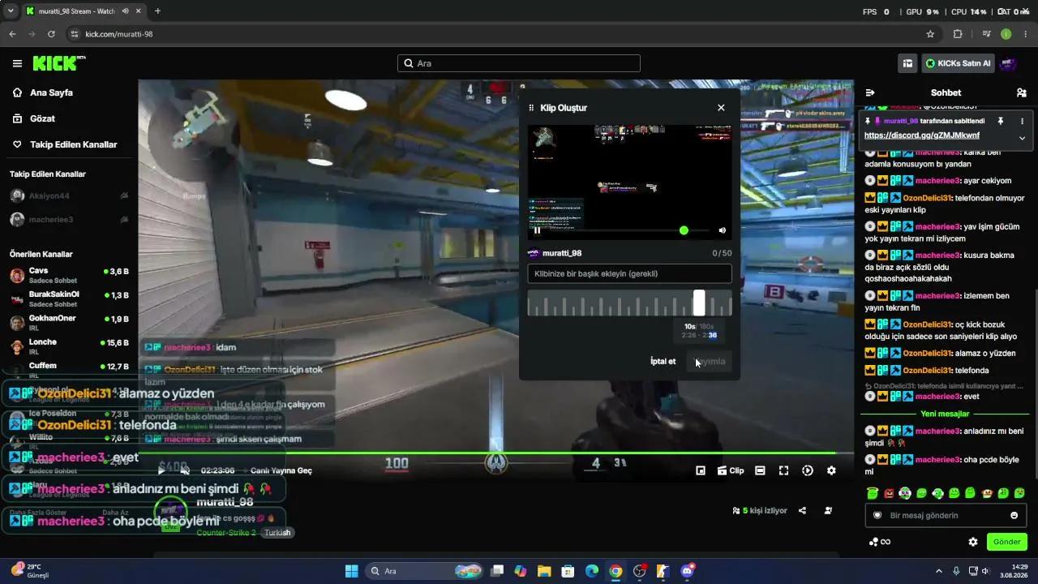Expand the pinned message chevron
The height and width of the screenshot is (584, 1038).
click(1022, 138)
